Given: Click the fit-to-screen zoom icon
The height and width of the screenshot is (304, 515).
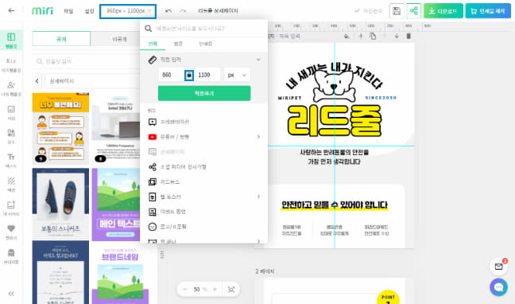Looking at the screenshot, I should click(x=231, y=289).
